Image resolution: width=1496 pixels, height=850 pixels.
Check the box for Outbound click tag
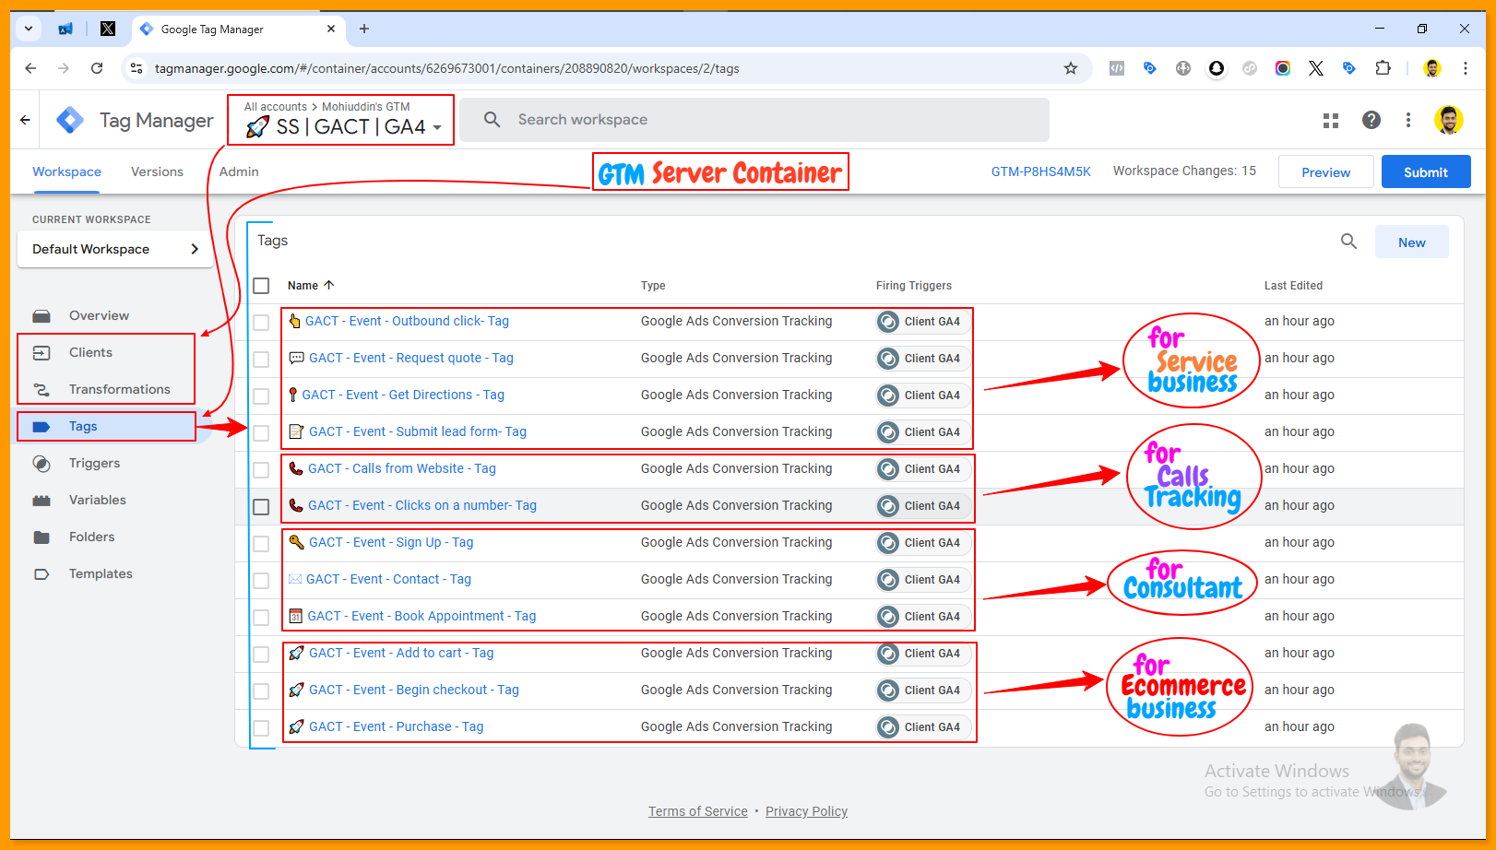point(261,323)
